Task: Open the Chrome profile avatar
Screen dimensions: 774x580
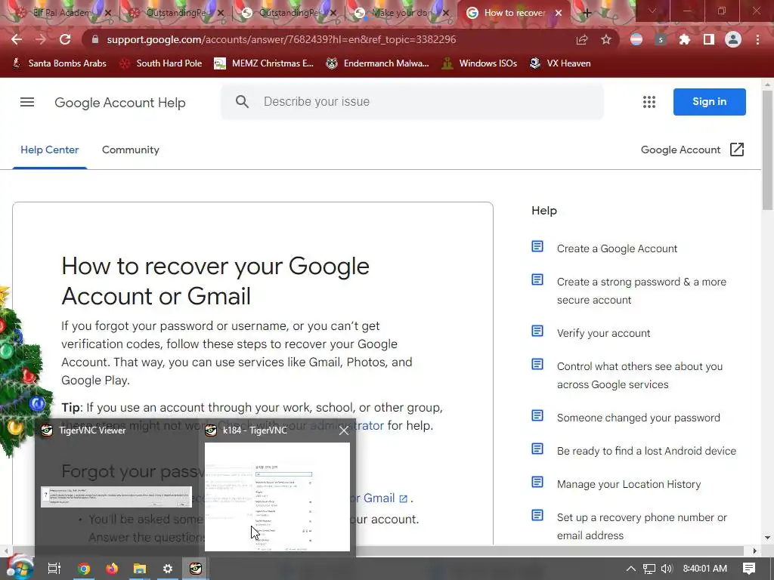Action: point(733,39)
